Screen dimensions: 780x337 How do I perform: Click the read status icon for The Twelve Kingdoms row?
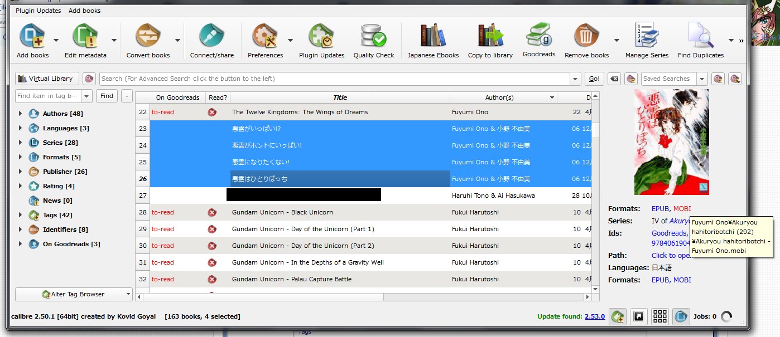212,112
